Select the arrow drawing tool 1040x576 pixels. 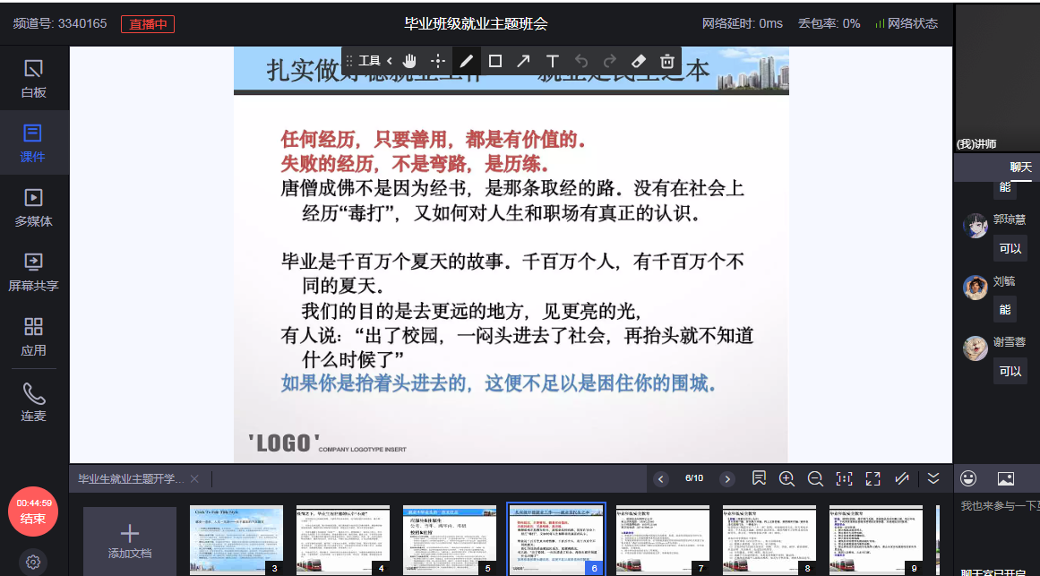click(523, 61)
